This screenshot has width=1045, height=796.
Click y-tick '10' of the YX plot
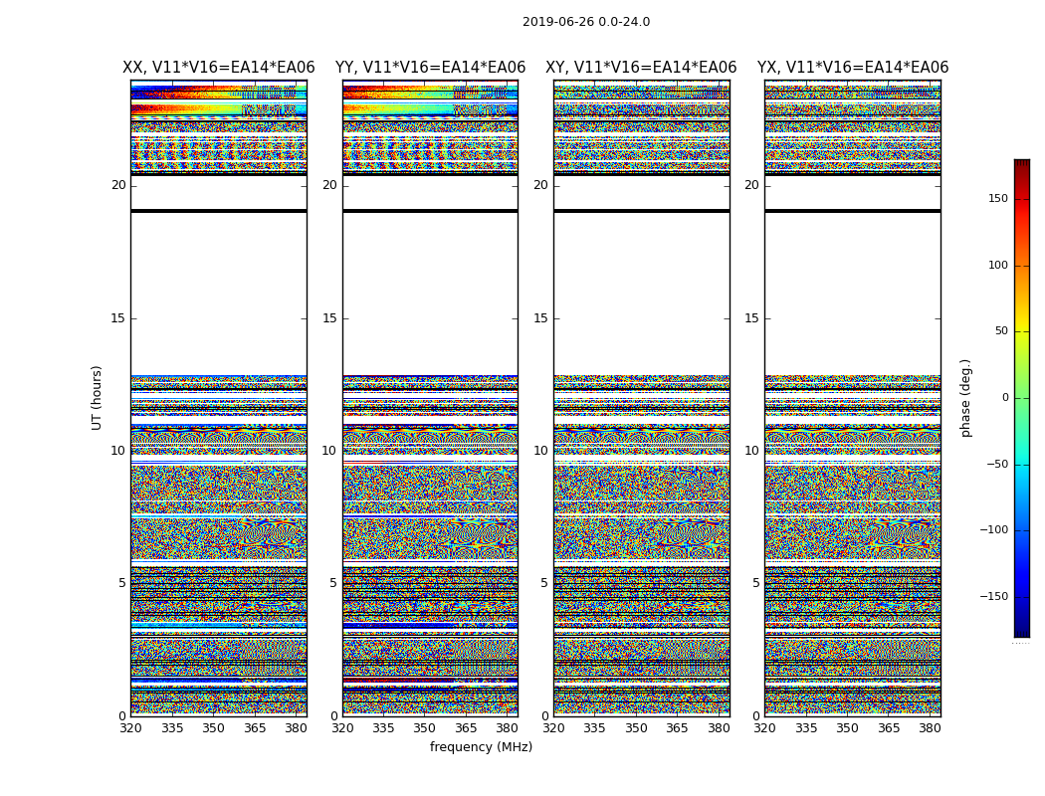(x=752, y=451)
